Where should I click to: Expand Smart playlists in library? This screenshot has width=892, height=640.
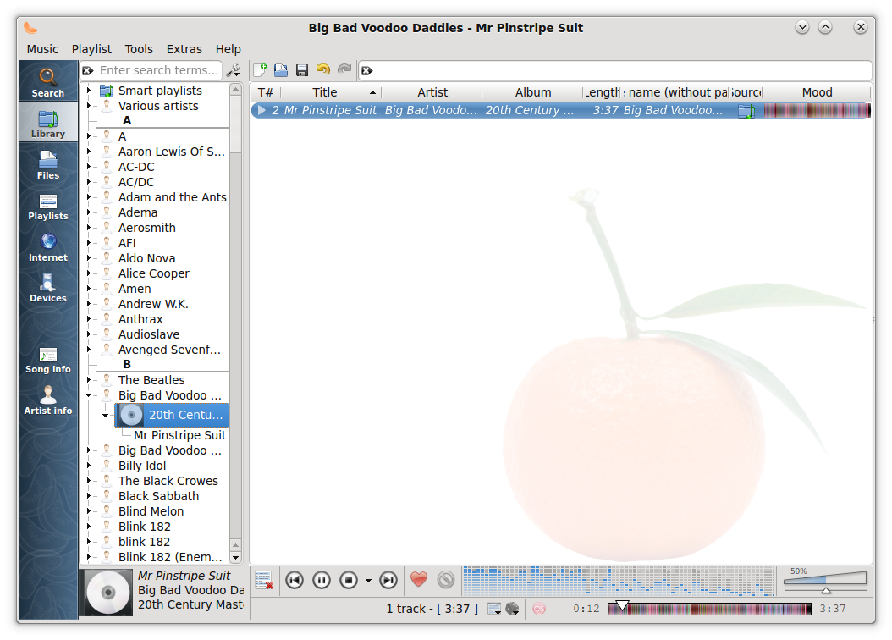tap(88, 91)
